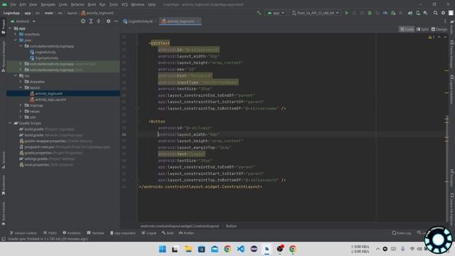The width and height of the screenshot is (455, 256).
Task: Open the Project tool window side tab
Action: [4, 27]
